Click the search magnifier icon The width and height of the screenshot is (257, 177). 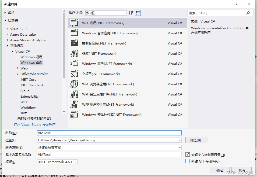[x=248, y=13]
